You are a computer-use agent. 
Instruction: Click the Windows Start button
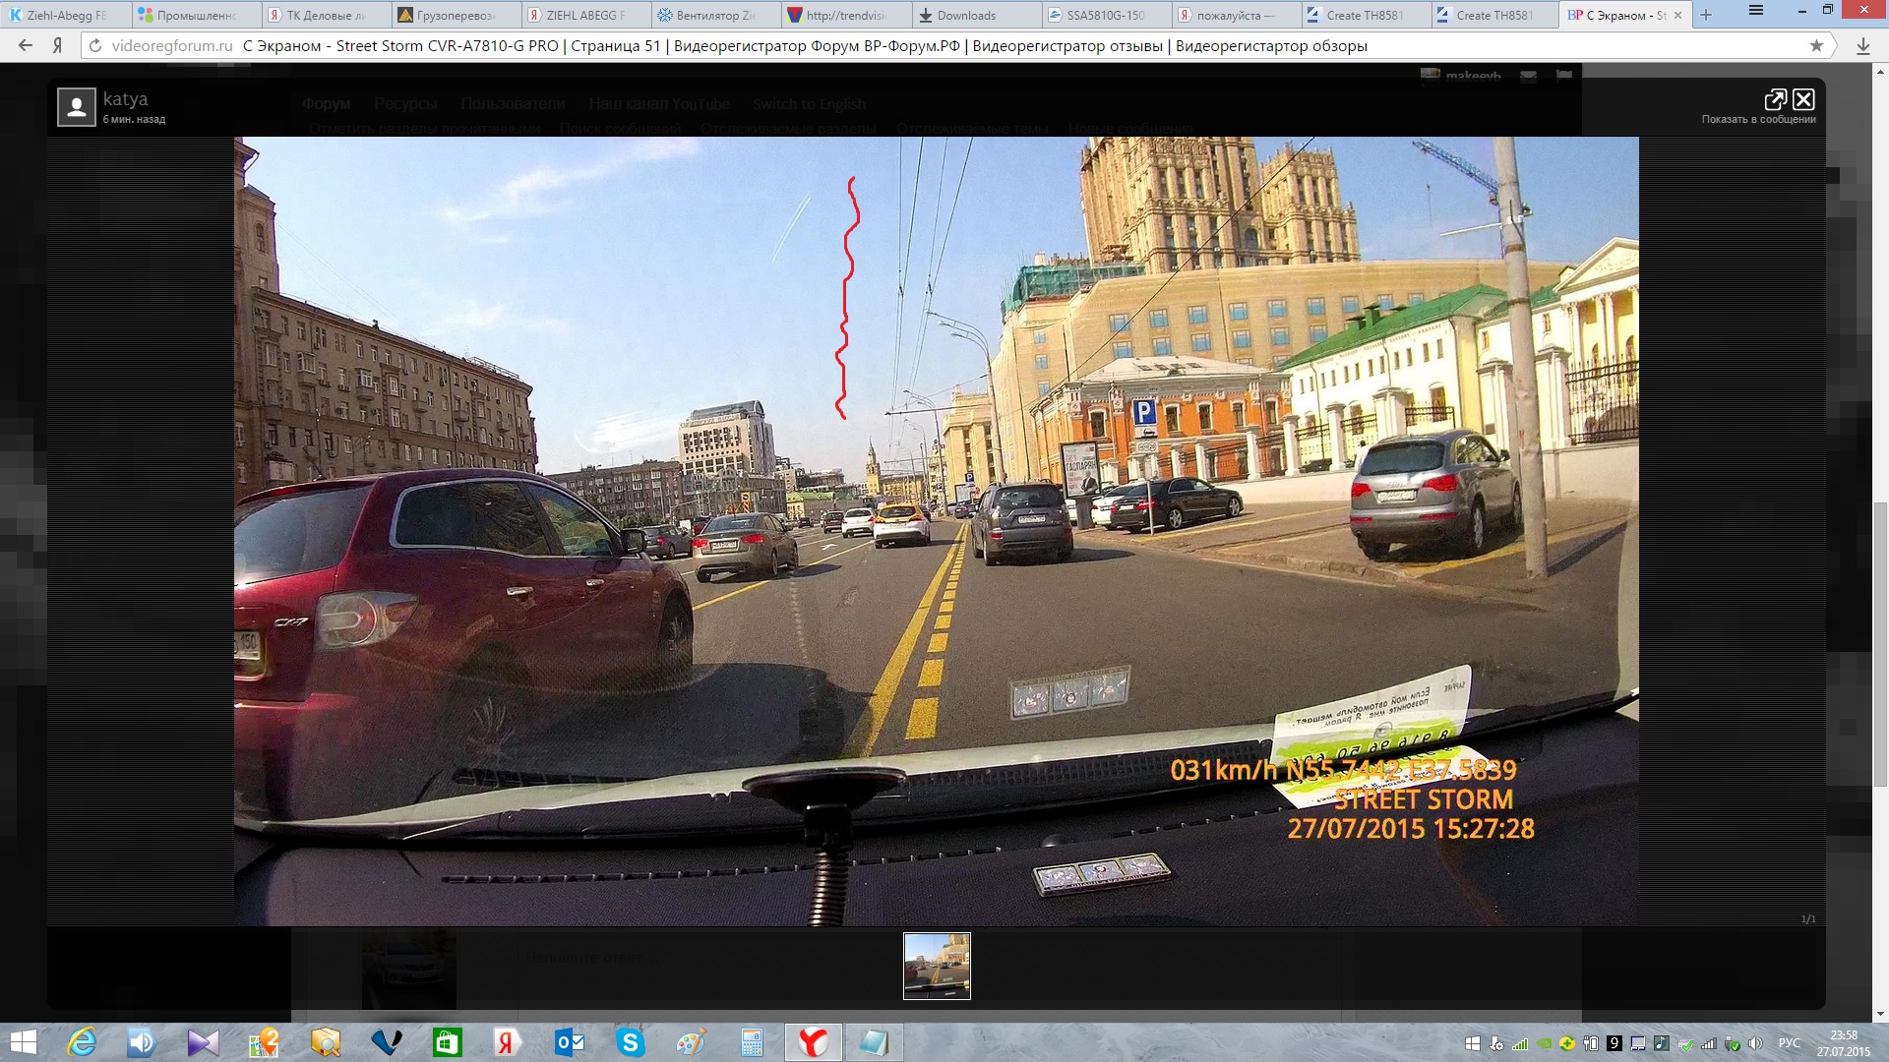[22, 1041]
